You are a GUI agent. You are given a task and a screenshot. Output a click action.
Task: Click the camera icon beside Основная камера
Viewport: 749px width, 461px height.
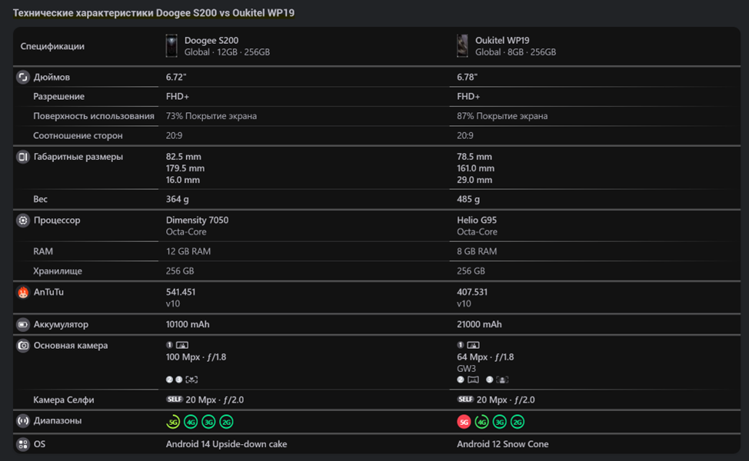(23, 346)
